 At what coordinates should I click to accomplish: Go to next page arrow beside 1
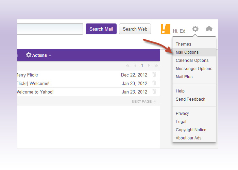149,66
